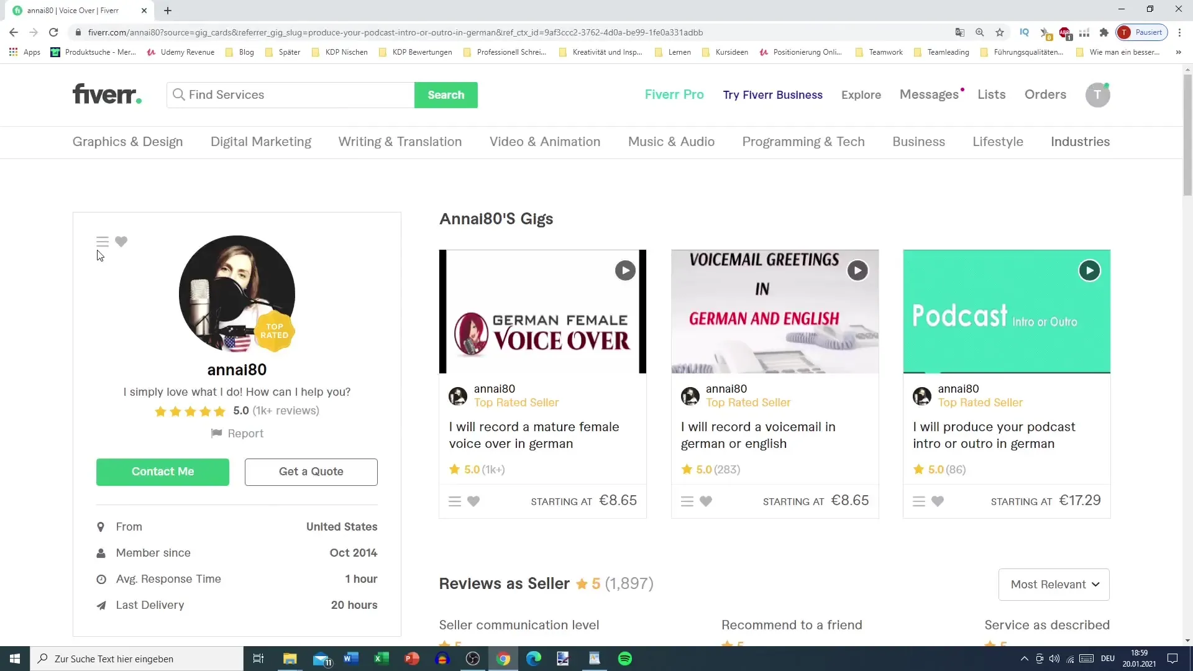This screenshot has width=1193, height=671.
Task: Open Explore link in header
Action: 861,94
